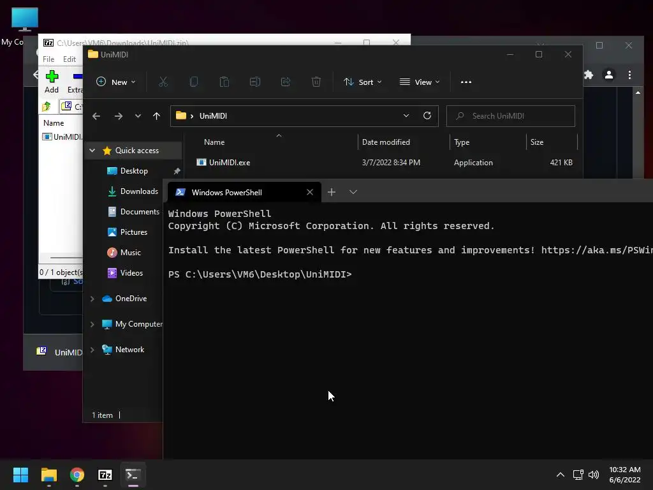
Task: Click the Paste icon in Explorer toolbar
Action: pyautogui.click(x=224, y=82)
